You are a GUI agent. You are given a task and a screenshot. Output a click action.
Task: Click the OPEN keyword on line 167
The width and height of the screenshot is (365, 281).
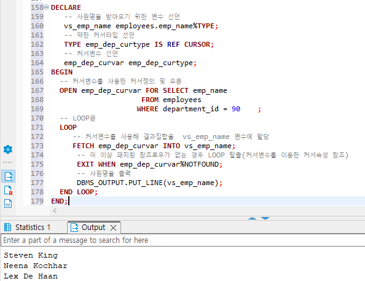tap(68, 90)
